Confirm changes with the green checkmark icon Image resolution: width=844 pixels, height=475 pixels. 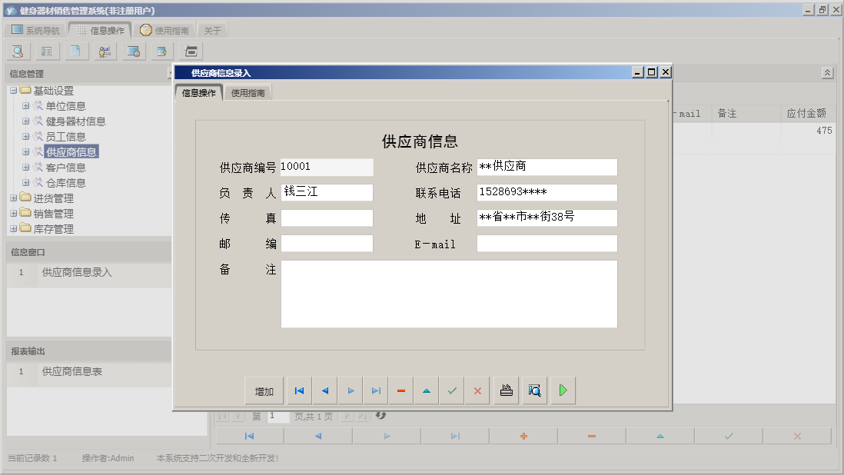452,390
